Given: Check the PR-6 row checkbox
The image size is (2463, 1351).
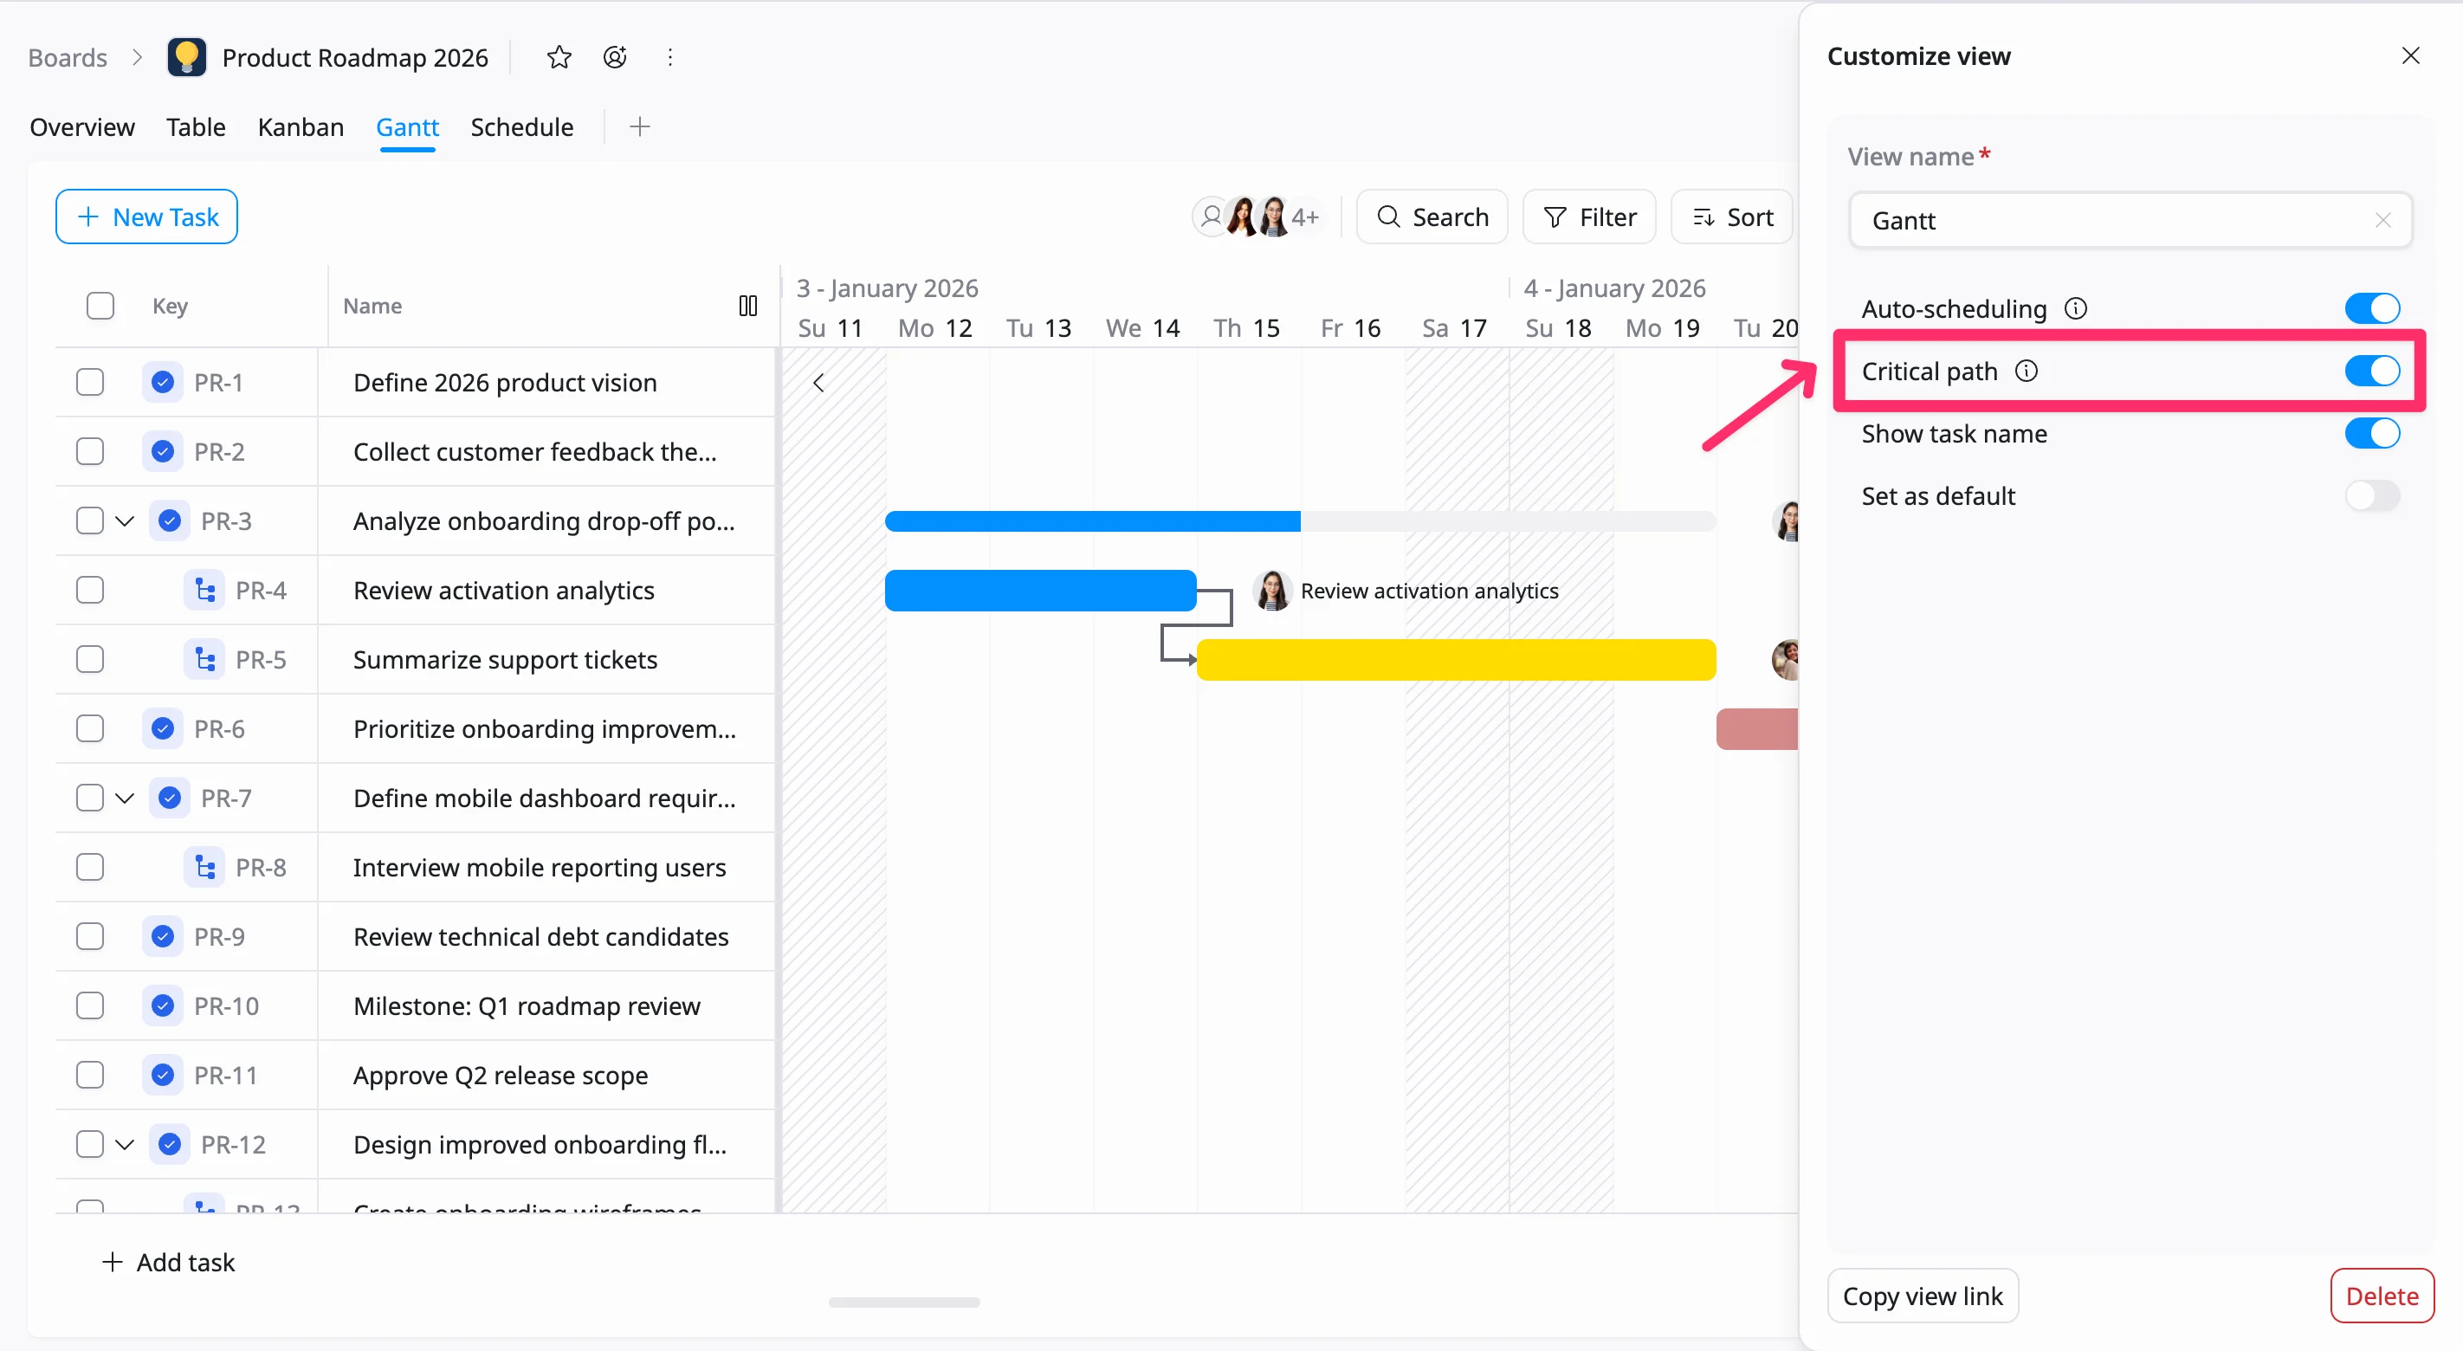Looking at the screenshot, I should [x=90, y=728].
